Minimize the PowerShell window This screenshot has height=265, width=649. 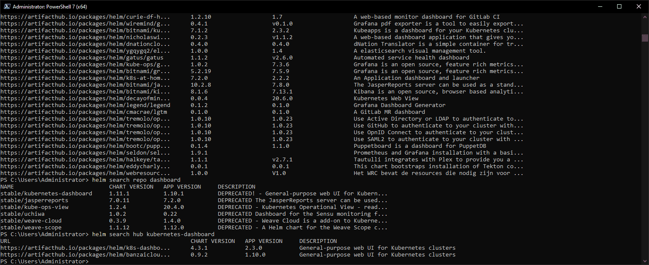(x=600, y=6)
